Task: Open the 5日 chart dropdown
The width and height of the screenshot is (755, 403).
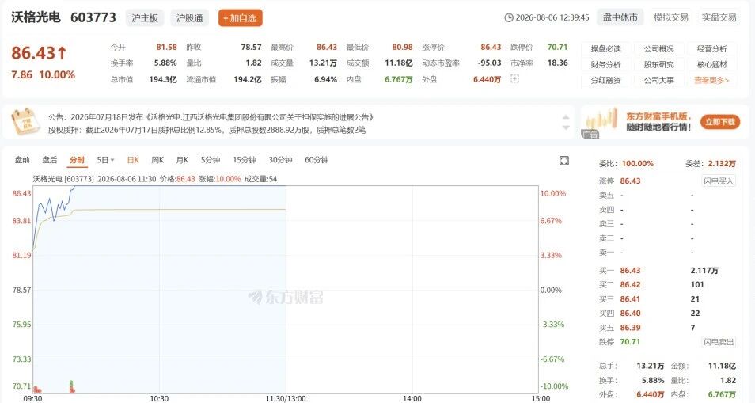Action: (x=105, y=160)
